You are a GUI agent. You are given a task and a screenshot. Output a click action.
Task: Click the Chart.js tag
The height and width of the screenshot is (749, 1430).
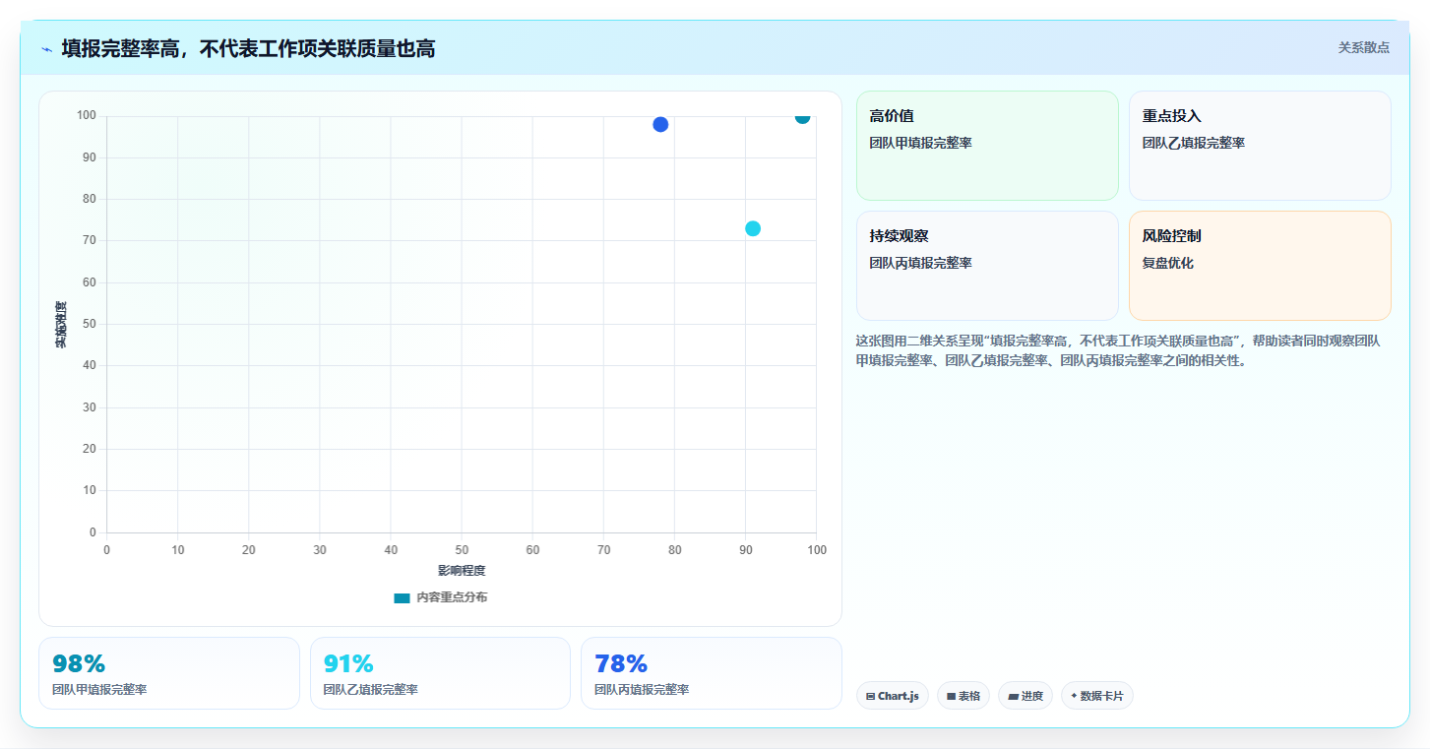point(893,696)
